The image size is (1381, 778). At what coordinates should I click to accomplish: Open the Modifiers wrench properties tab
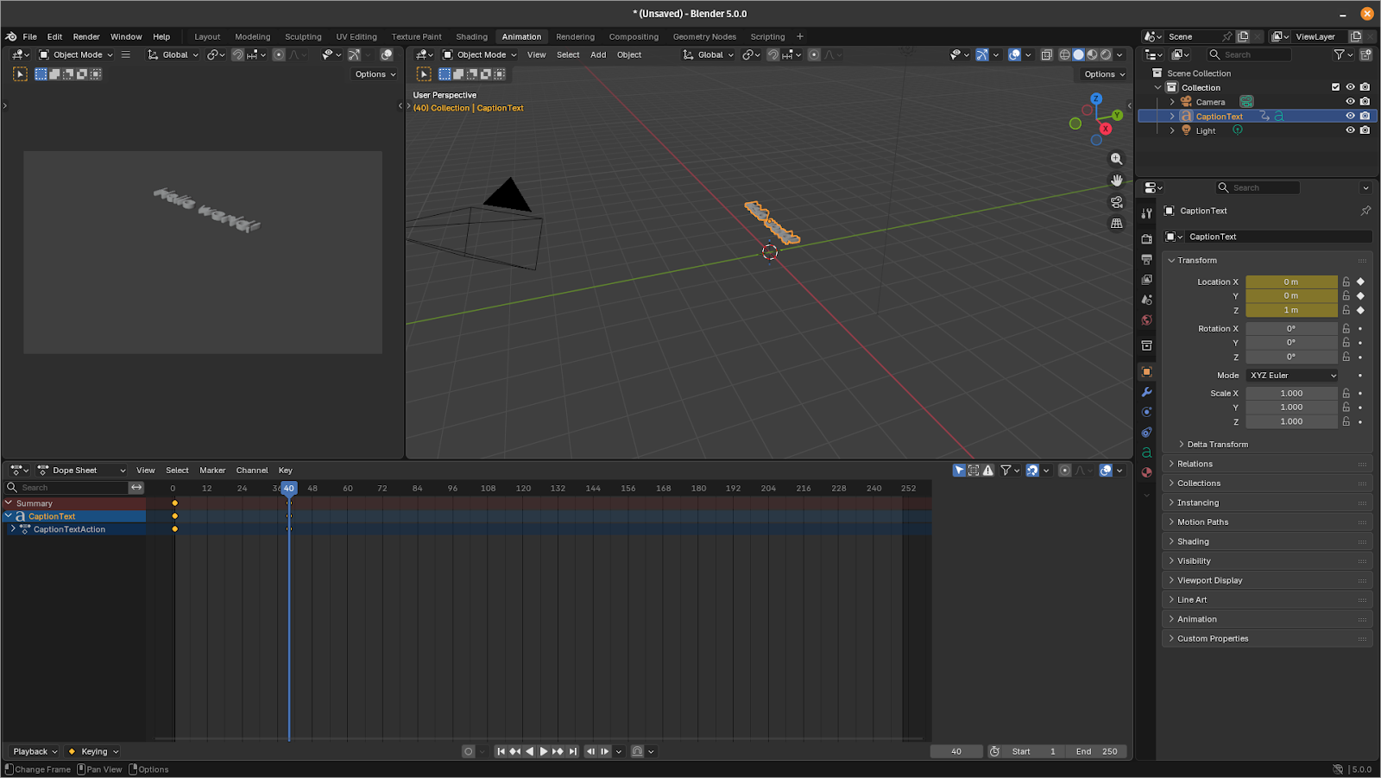1146,392
